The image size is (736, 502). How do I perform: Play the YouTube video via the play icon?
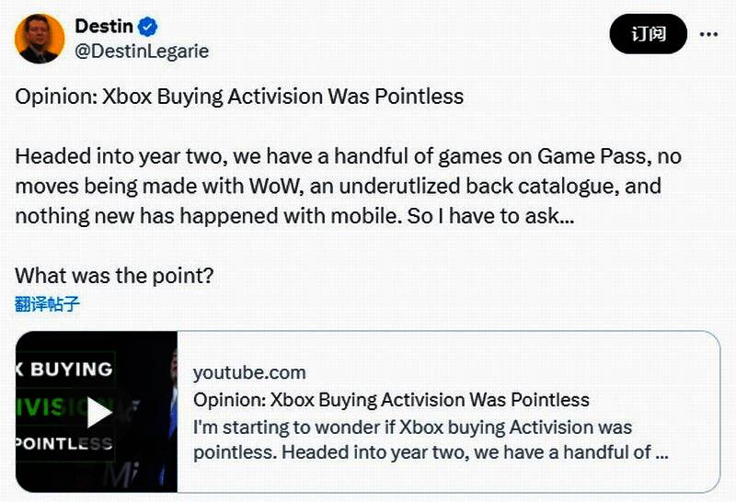point(98,413)
